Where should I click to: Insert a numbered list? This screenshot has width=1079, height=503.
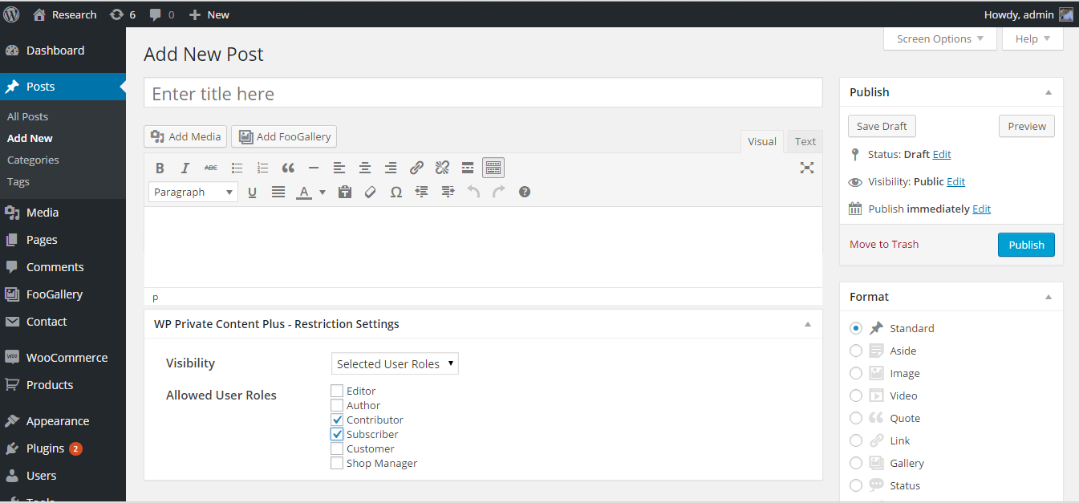click(x=262, y=168)
